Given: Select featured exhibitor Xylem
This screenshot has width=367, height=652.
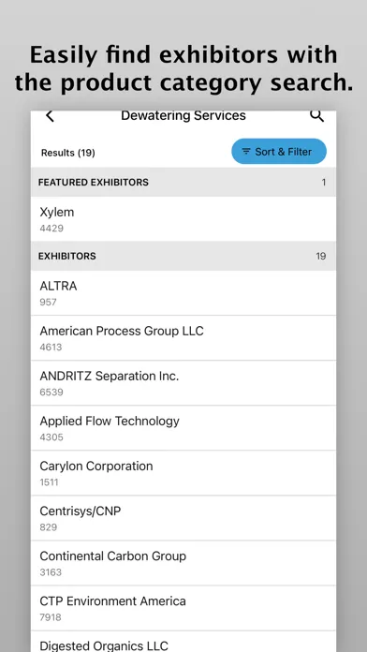Looking at the screenshot, I should tap(183, 219).
